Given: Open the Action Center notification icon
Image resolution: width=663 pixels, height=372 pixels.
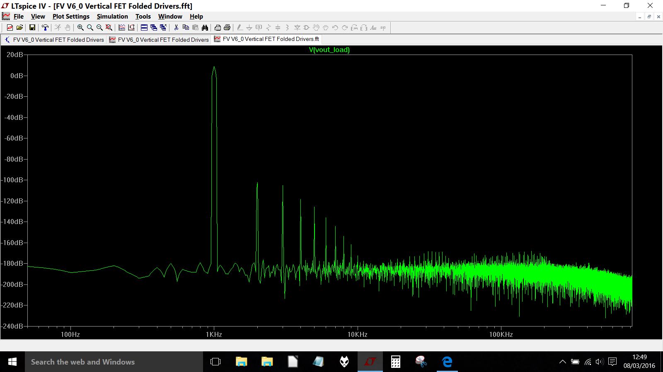Looking at the screenshot, I should [612, 362].
